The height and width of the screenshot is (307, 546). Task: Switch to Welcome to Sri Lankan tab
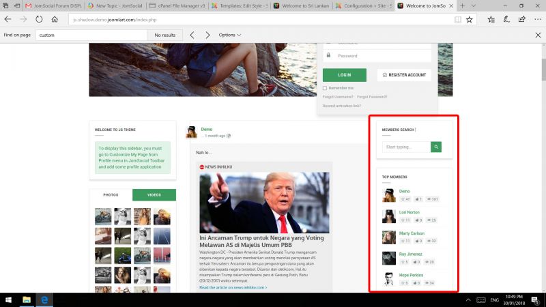tap(302, 5)
